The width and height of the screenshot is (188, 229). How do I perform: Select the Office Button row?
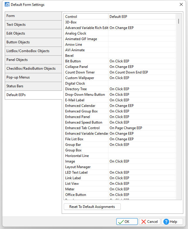click(120, 194)
